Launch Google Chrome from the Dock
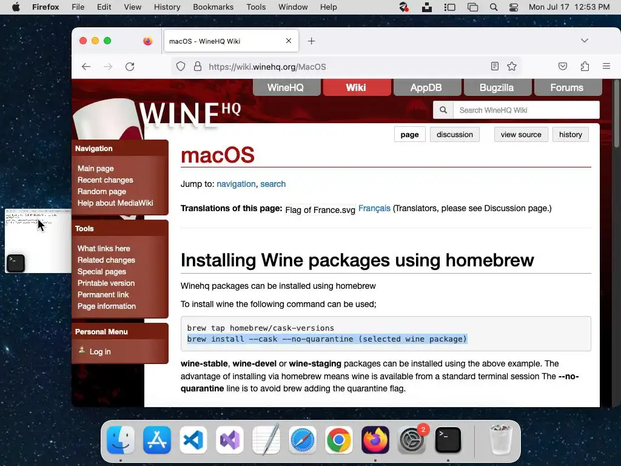Image resolution: width=621 pixels, height=466 pixels. tap(338, 440)
